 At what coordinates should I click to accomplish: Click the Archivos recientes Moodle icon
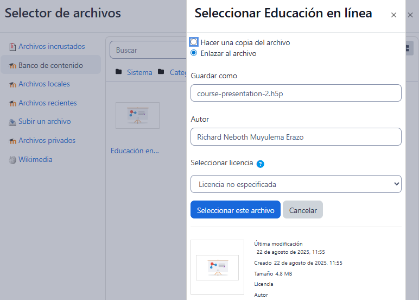[x=12, y=103]
